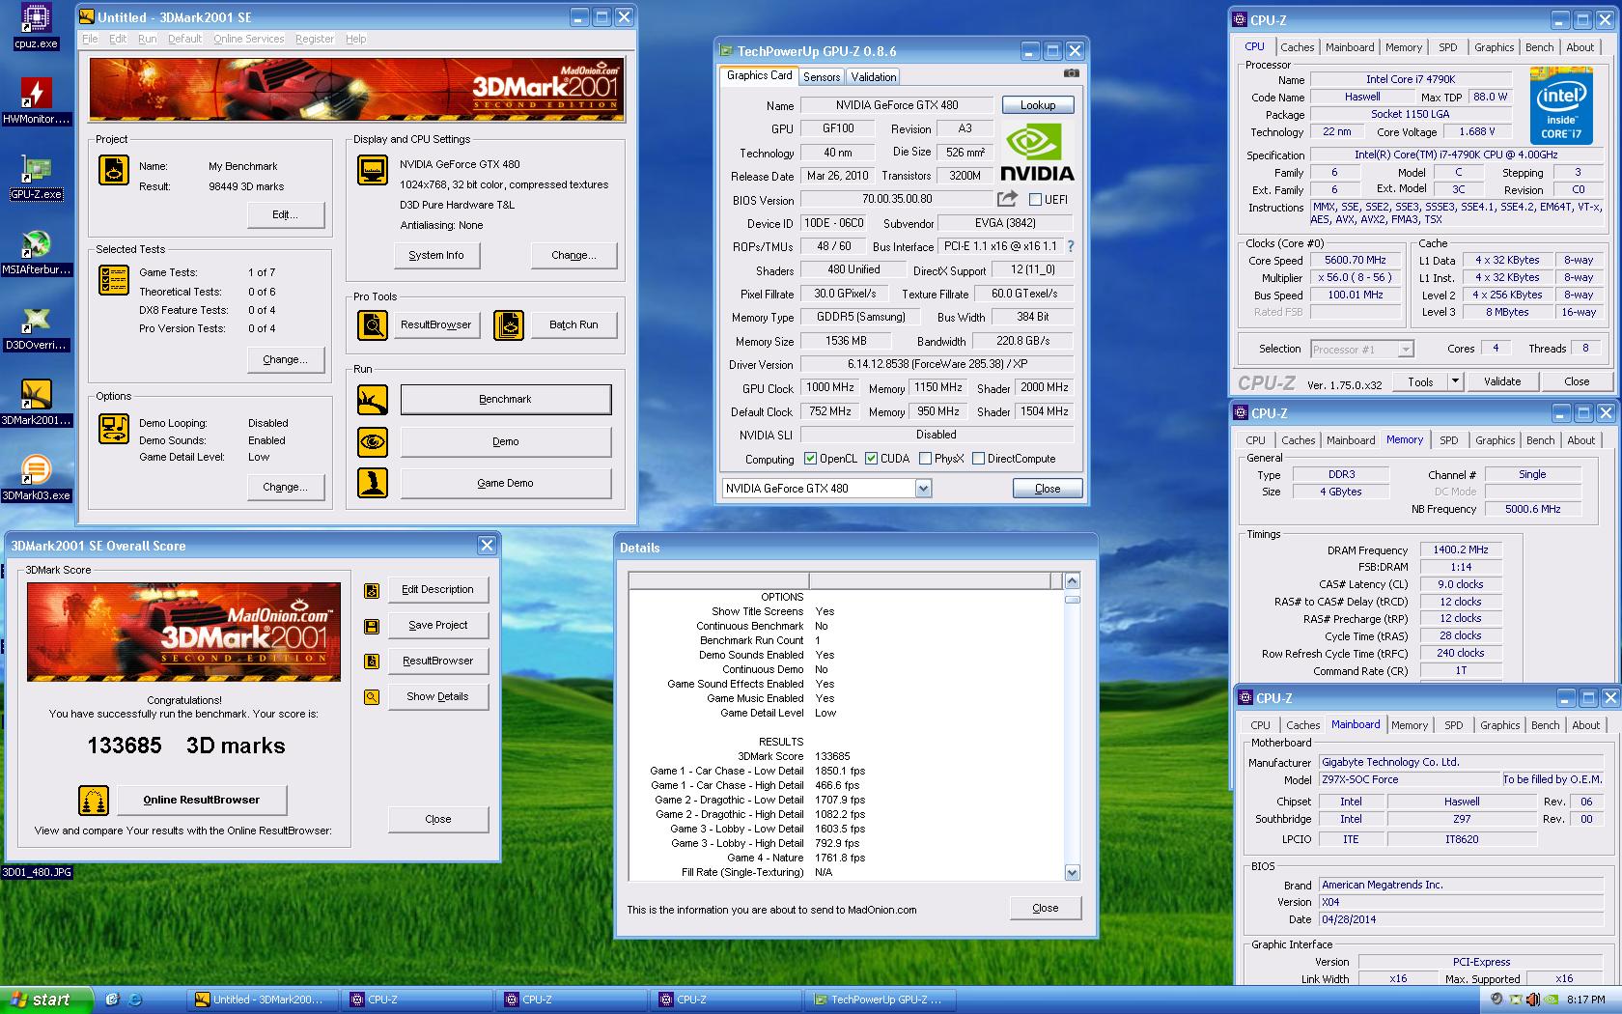Open the Online Services menu
Viewport: 1622px width, 1014px height.
(x=249, y=39)
